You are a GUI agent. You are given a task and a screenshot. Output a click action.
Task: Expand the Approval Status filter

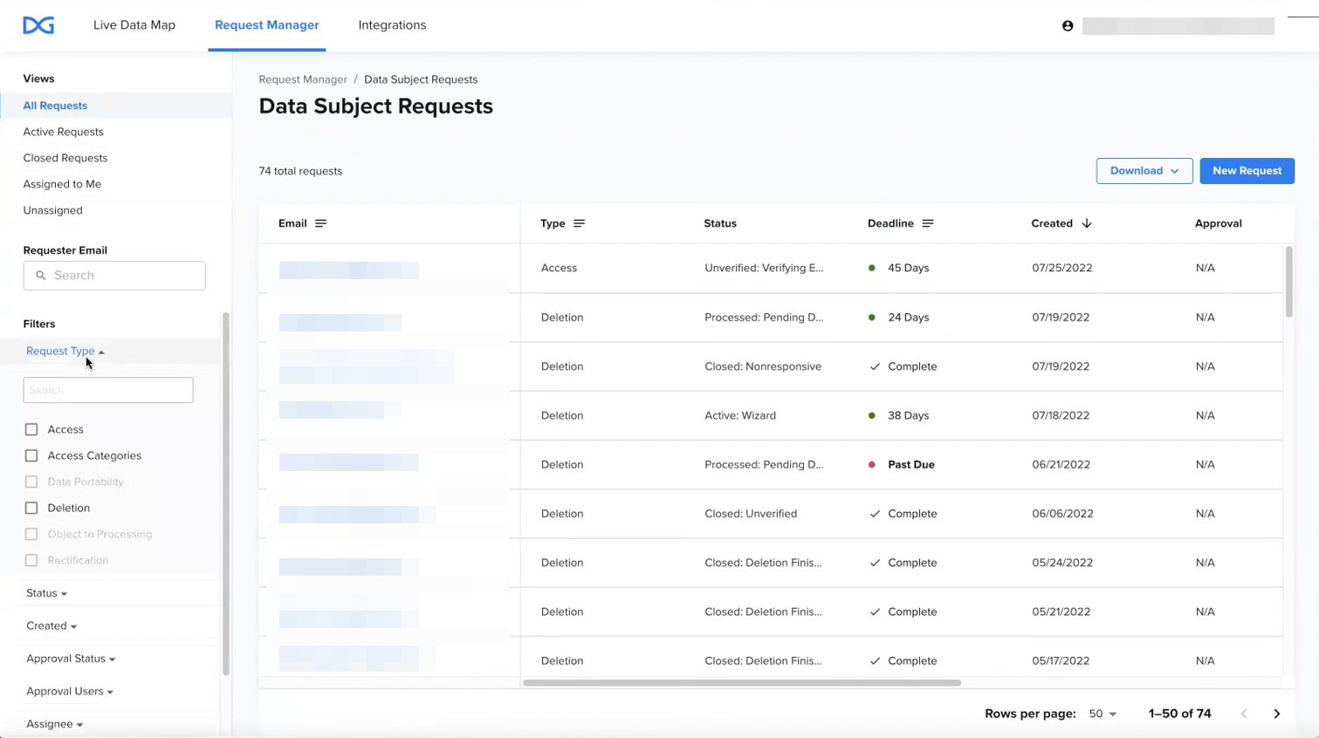tap(71, 659)
